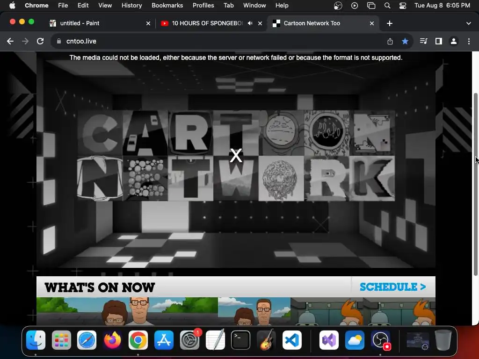Image resolution: width=479 pixels, height=359 pixels.
Task: Open the media control queue icon
Action: (423, 41)
